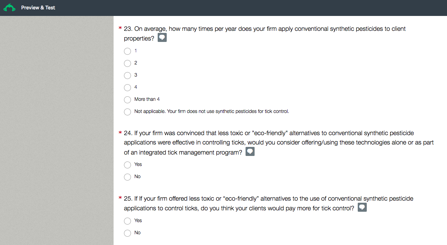Screen dimensions: 447x245
Task: Select "Yes" for question 24
Action: [127, 165]
